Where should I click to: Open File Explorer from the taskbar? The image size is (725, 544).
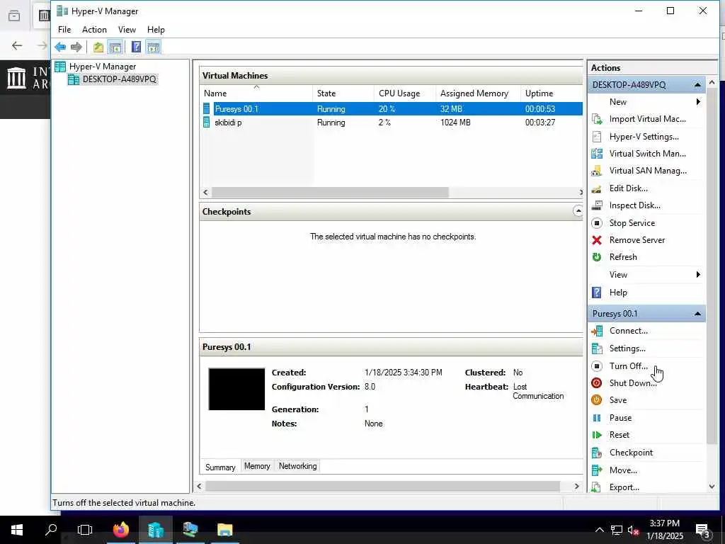(224, 530)
